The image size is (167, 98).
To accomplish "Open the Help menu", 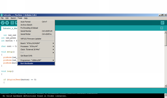I will pos(26,18).
